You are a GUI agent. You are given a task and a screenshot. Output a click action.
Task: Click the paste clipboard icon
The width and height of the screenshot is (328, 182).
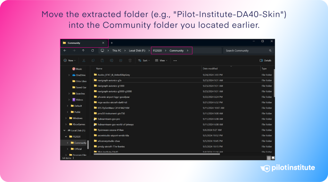coord(102,60)
